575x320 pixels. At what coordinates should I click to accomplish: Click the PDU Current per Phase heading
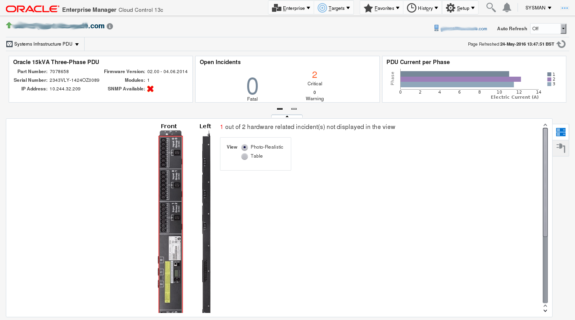click(x=418, y=62)
